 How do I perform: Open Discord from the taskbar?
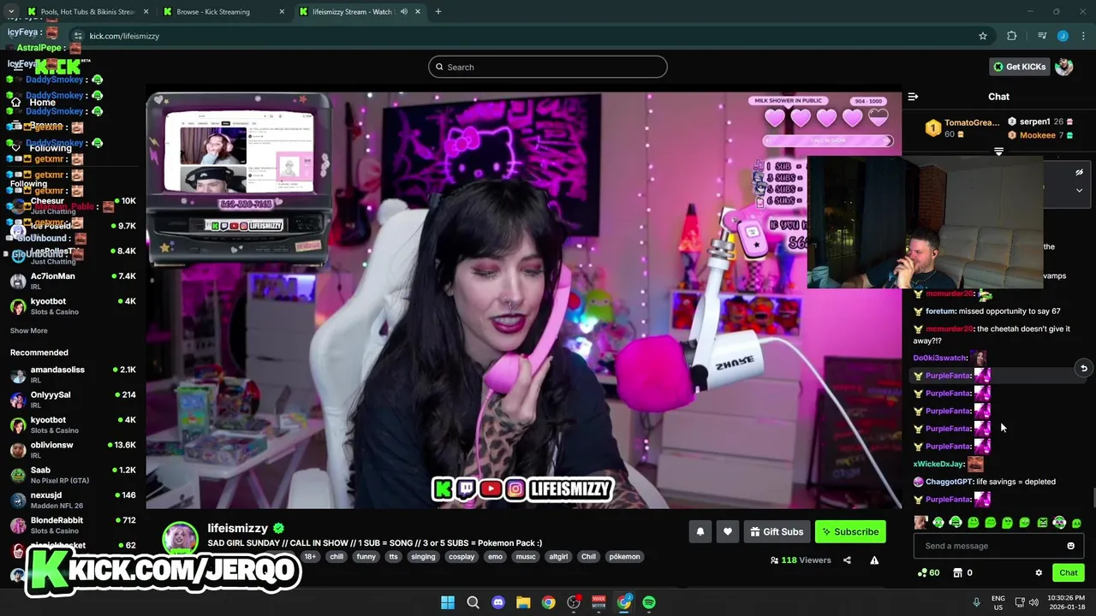[x=498, y=602]
